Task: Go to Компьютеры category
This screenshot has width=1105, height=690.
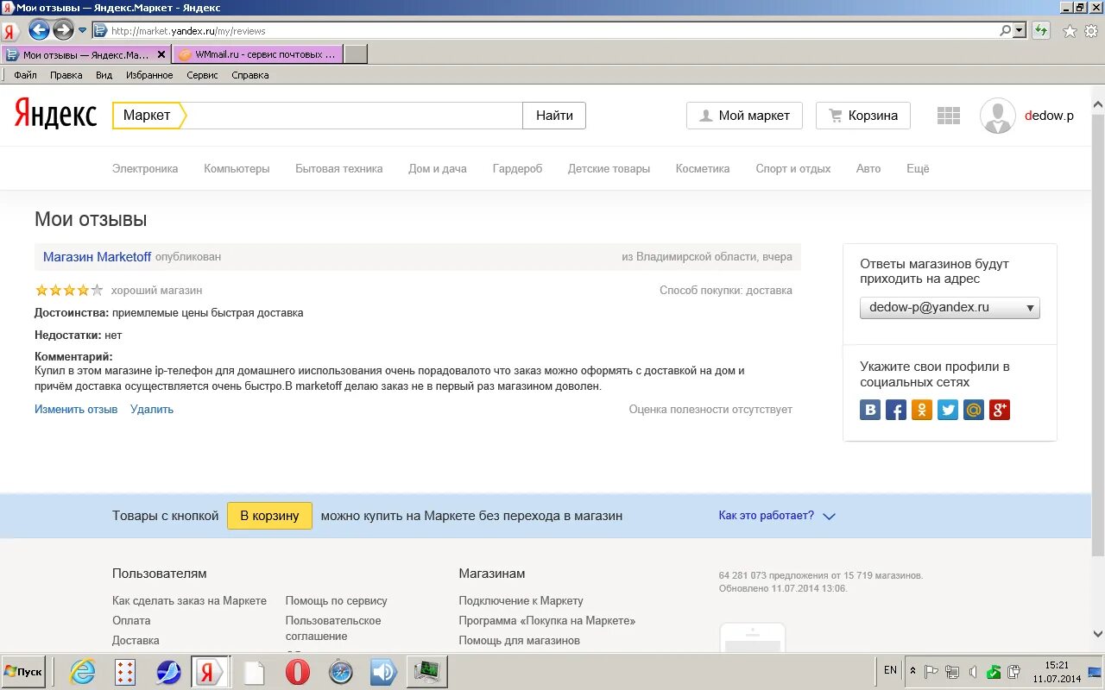Action: pyautogui.click(x=237, y=169)
